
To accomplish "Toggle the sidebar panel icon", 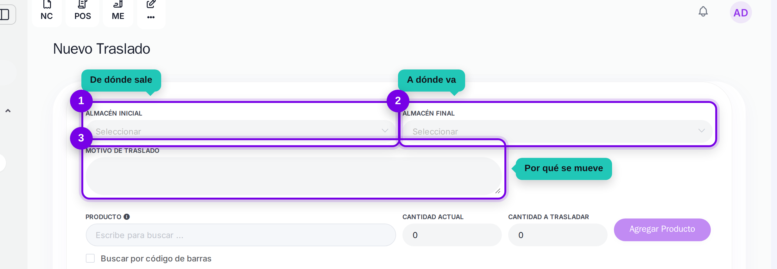I will coord(5,15).
